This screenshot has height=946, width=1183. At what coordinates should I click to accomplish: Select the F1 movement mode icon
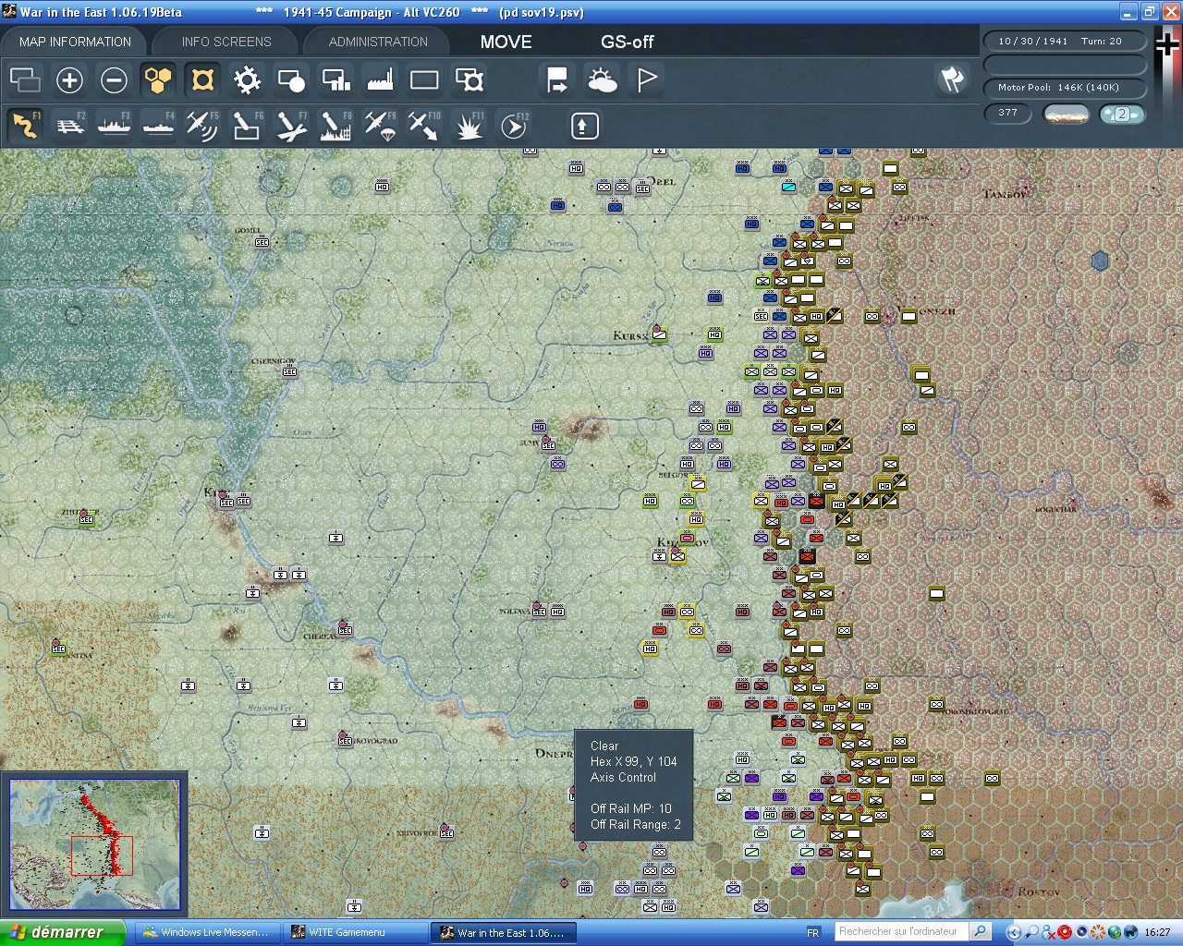point(25,126)
